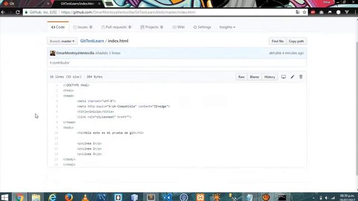
Task: Open the translate page icon
Action: point(298,12)
